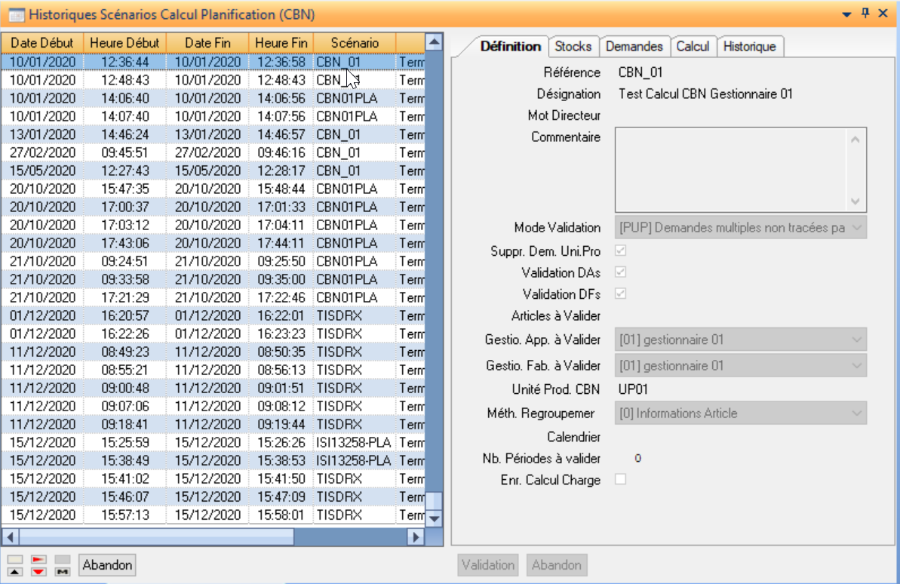Click the Validation button
Screen dimensions: 900x584
[x=489, y=565]
